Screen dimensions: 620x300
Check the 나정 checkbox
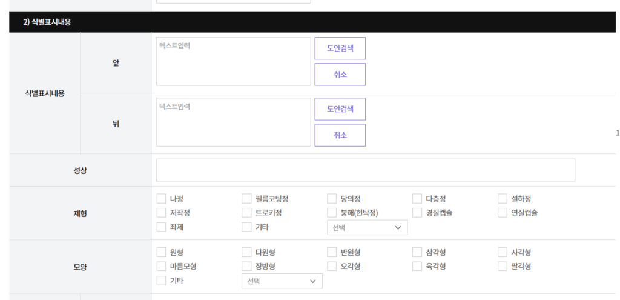[161, 199]
